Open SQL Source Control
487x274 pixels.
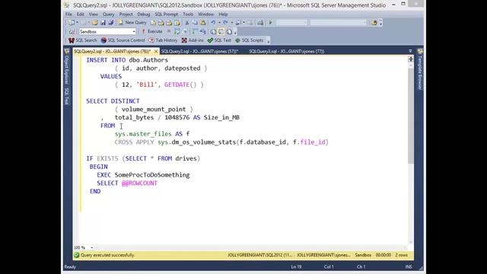[x=123, y=40]
